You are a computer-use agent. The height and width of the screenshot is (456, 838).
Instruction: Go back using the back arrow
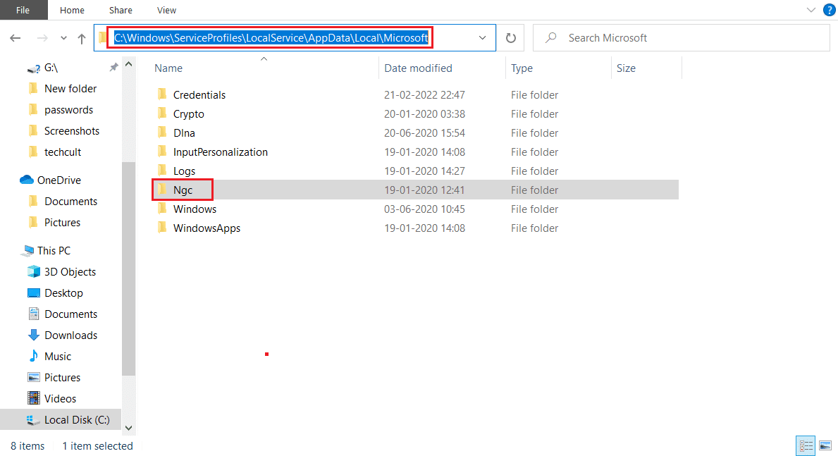(16, 38)
